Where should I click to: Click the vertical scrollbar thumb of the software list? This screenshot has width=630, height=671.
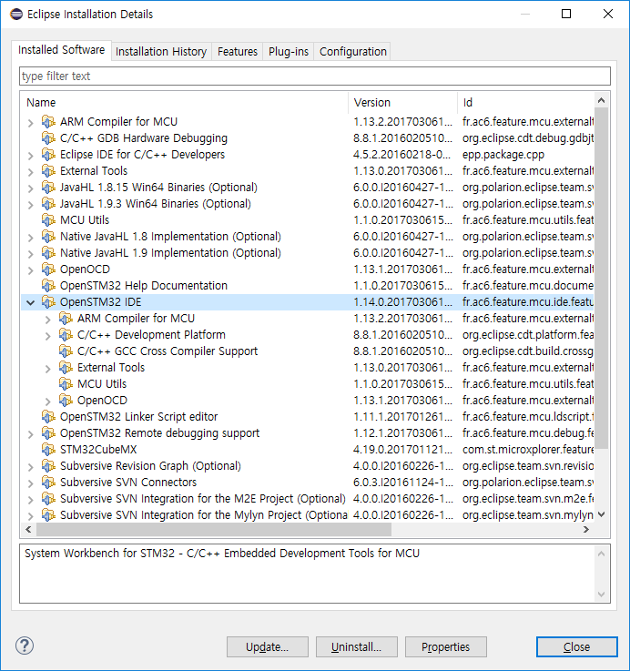tap(602, 279)
